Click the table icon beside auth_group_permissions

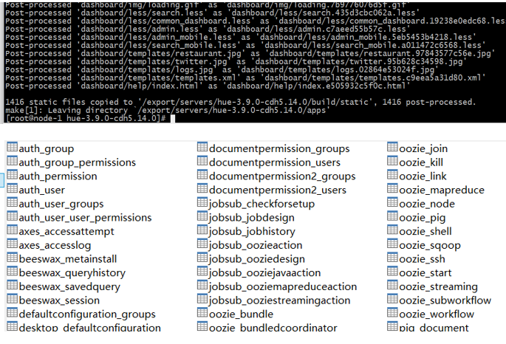tap(13, 161)
